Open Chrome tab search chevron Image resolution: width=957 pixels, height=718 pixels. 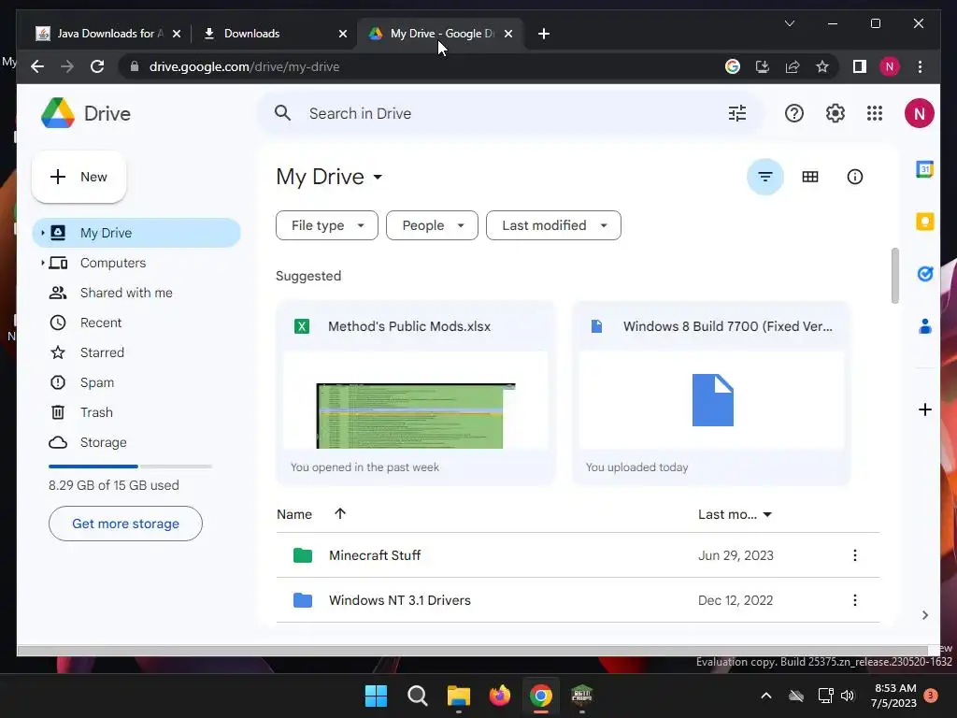(789, 23)
